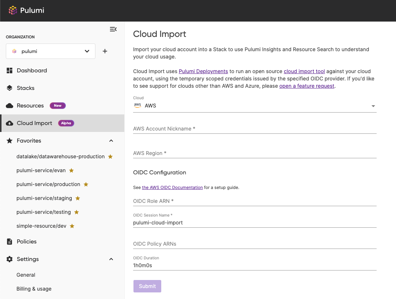Click the Dashboard grid icon
This screenshot has height=299, width=396.
point(10,71)
